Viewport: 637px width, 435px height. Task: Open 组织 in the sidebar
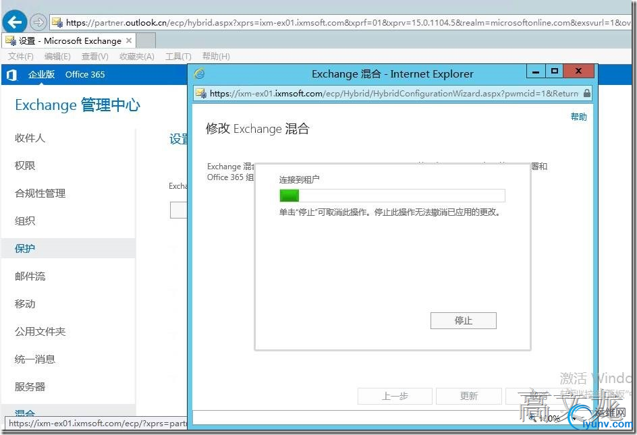tap(25, 221)
